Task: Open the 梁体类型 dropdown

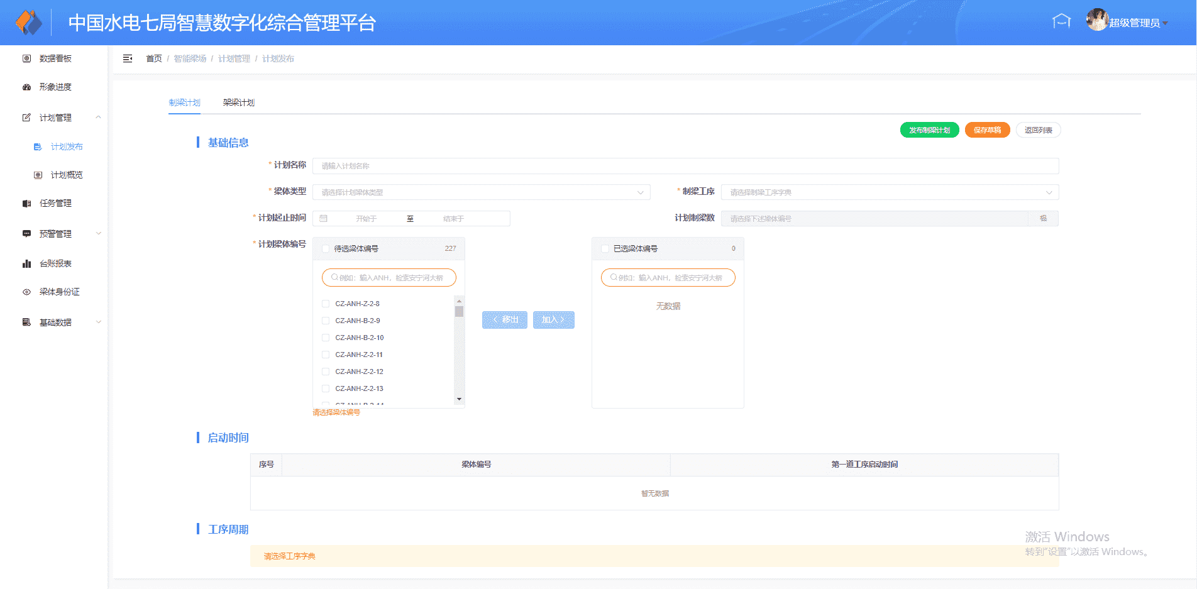Action: point(481,192)
